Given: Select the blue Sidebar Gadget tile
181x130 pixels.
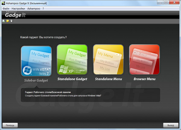Looking at the screenshot, I should tap(36, 61).
